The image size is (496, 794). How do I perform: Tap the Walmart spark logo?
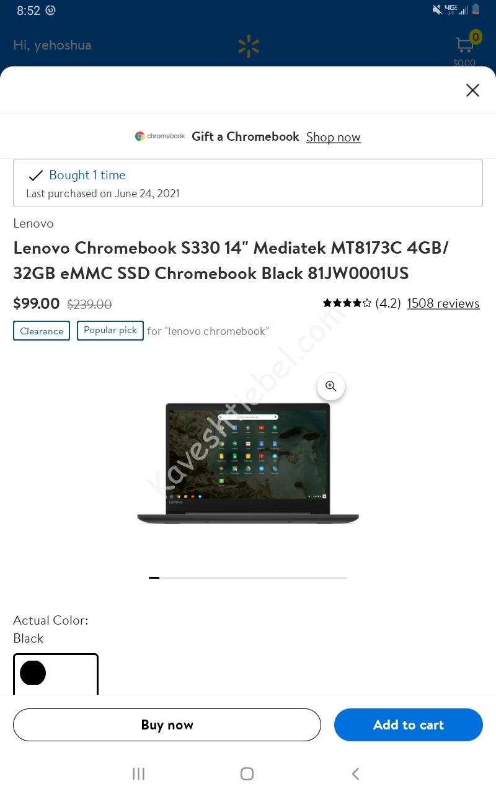coord(249,47)
